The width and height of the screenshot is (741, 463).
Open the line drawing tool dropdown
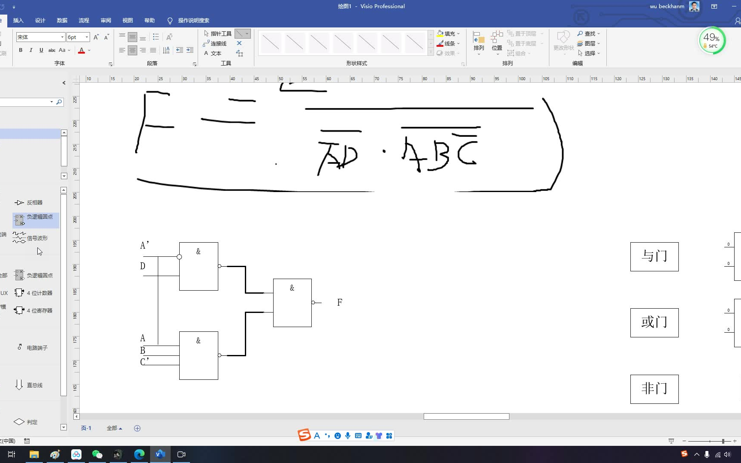(x=247, y=33)
